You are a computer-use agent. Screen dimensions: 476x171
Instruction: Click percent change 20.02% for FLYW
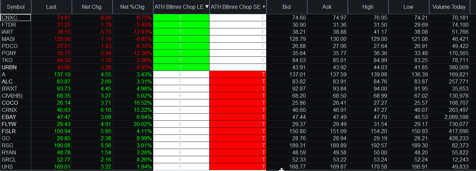coord(143,124)
